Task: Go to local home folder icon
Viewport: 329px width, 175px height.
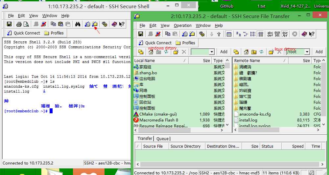Action: pyautogui.click(x=151, y=52)
